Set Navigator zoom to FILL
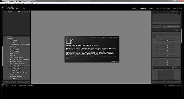Screen dimensions: 184x99 click(22, 12)
